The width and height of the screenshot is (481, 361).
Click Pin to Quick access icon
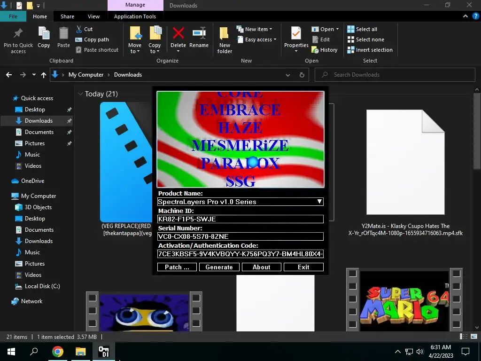(18, 33)
